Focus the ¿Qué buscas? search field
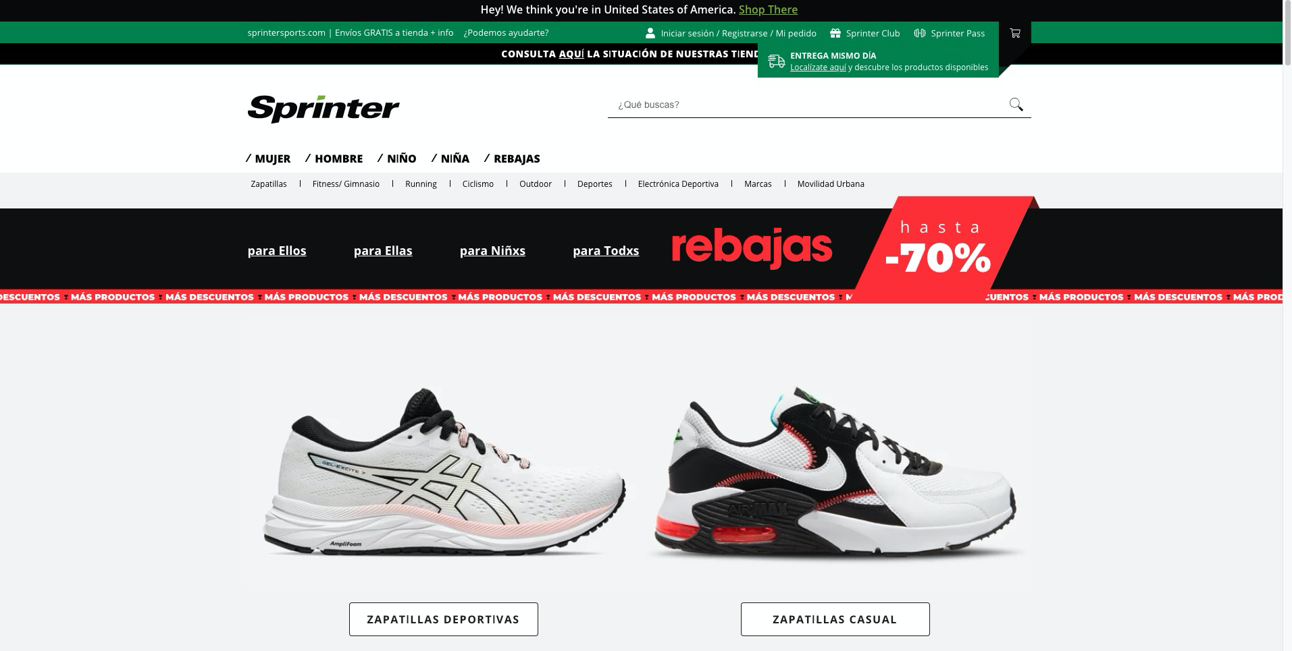The width and height of the screenshot is (1292, 651). tap(807, 105)
